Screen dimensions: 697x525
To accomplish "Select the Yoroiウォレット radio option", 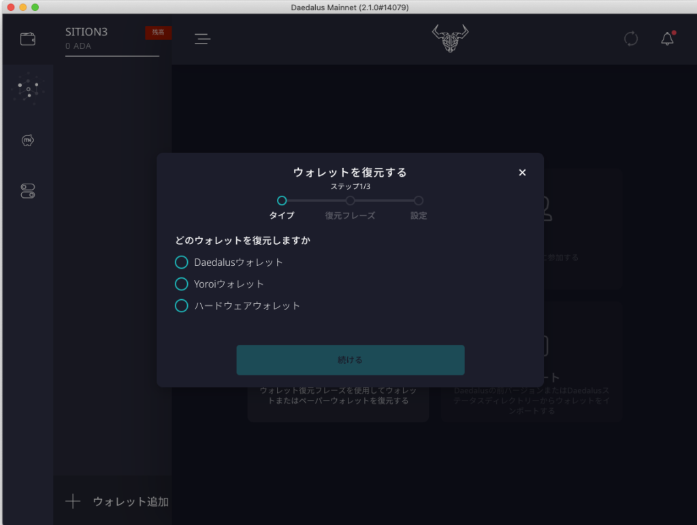I will click(x=181, y=284).
